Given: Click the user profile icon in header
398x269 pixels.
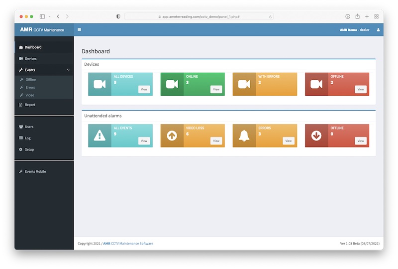Looking at the screenshot, I should 378,30.
